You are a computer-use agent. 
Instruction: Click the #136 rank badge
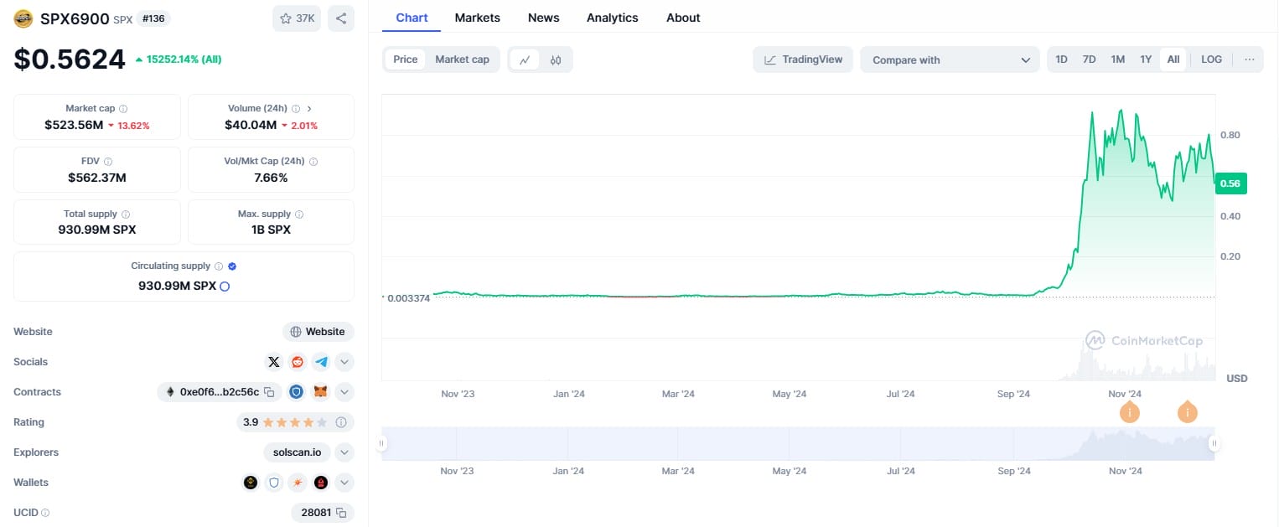click(x=152, y=18)
